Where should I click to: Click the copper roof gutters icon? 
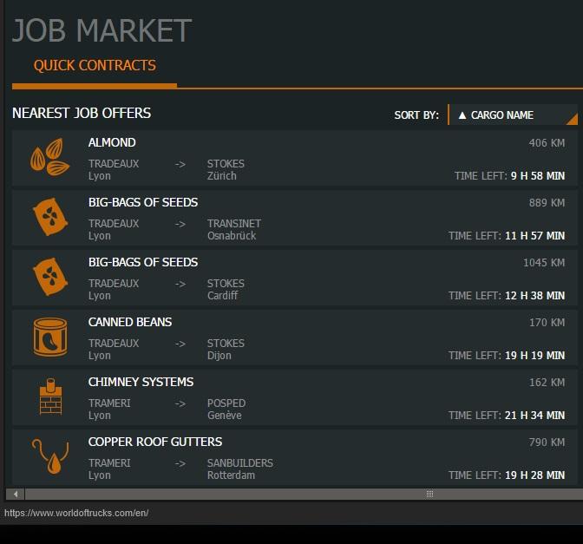(x=49, y=457)
